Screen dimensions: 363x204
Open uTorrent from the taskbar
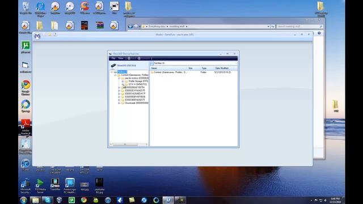(x=71, y=200)
